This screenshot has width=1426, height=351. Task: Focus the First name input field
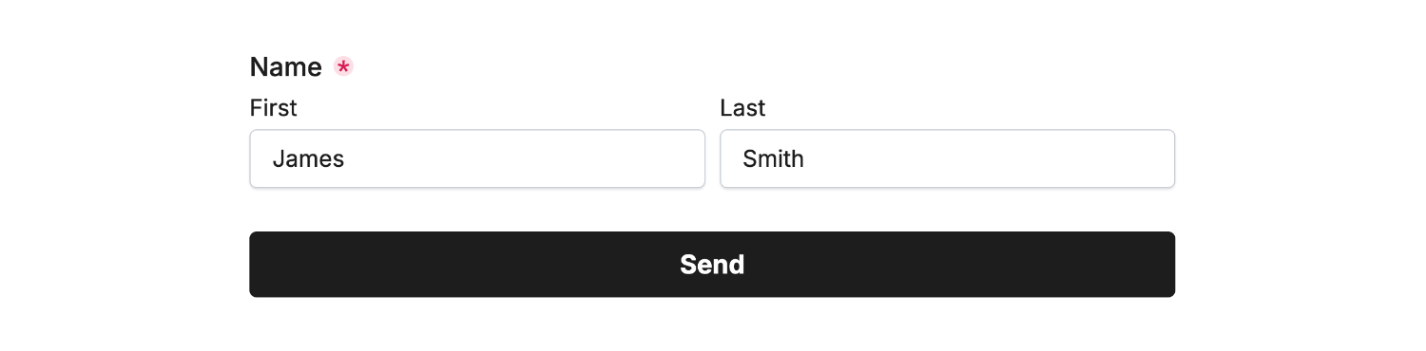click(x=477, y=158)
